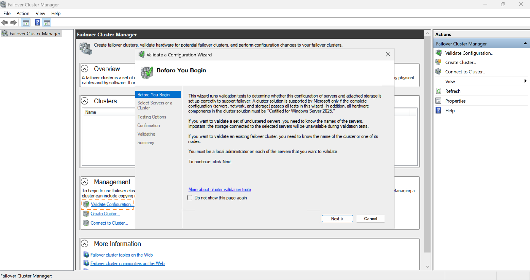Collapse the Clusters section
530x280 pixels.
point(85,101)
